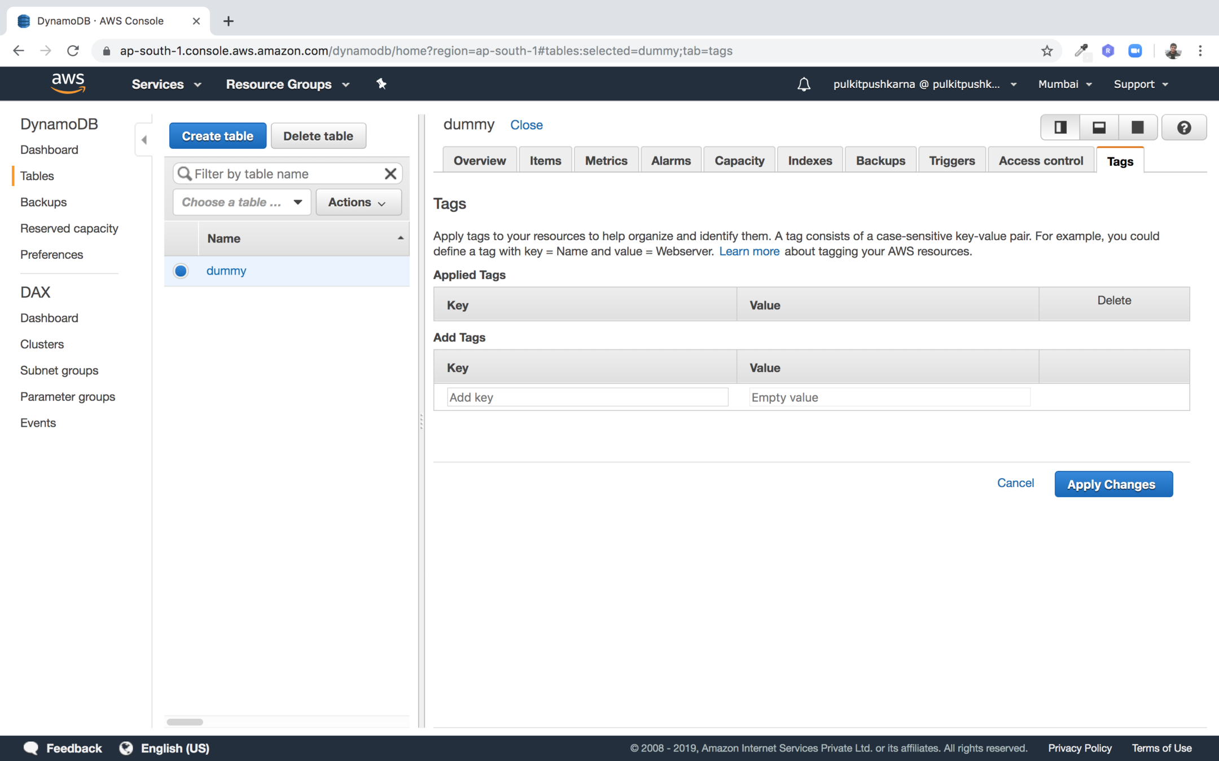The image size is (1219, 761).
Task: Switch to bottom panel layout view
Action: [x=1099, y=127]
